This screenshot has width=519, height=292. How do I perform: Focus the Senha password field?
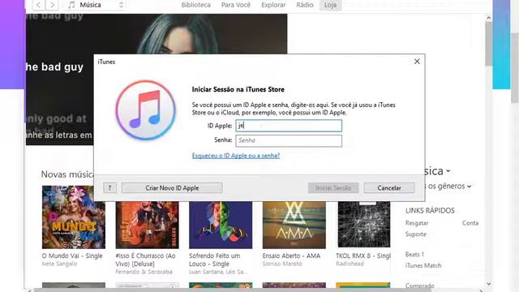pyautogui.click(x=289, y=140)
